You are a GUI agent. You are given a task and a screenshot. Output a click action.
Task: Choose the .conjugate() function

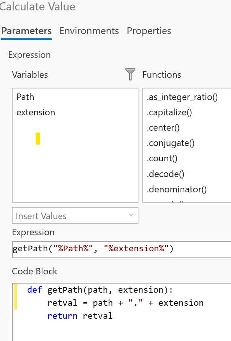[171, 143]
